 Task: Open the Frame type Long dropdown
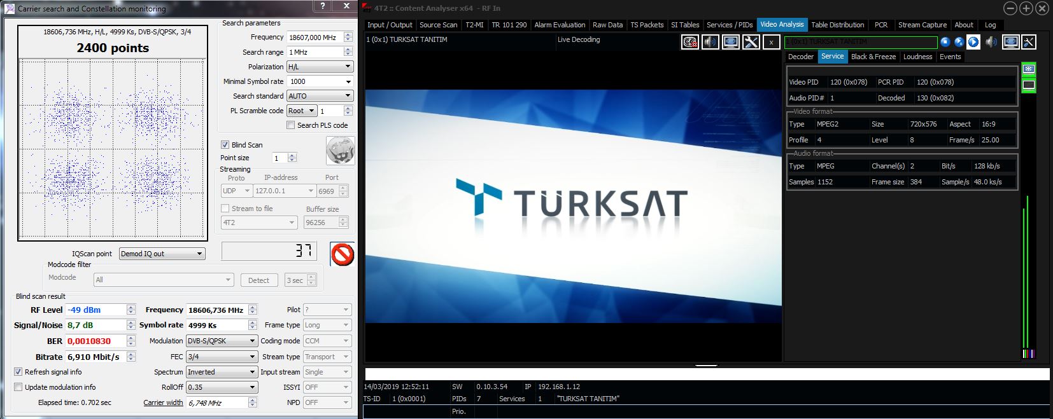[327, 325]
